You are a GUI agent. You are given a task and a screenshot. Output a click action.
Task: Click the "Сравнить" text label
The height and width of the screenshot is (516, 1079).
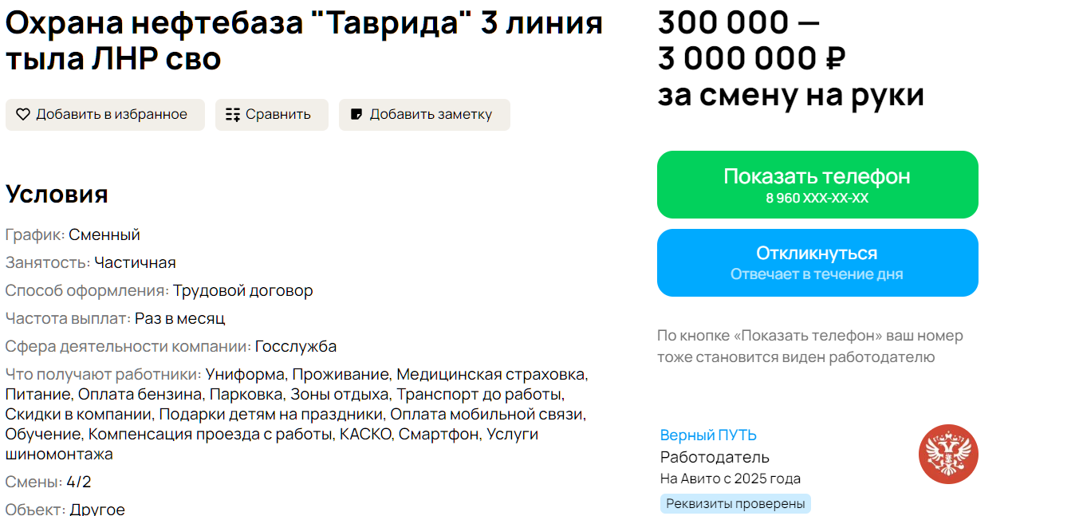[278, 115]
